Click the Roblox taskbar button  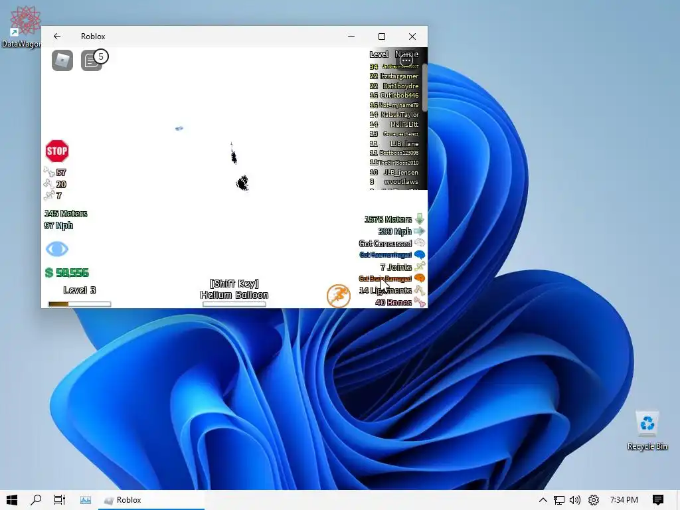pos(151,500)
